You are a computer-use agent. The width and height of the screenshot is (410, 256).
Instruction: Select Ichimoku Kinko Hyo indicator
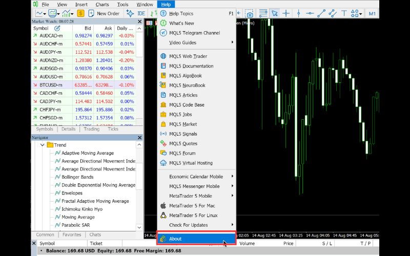point(82,209)
